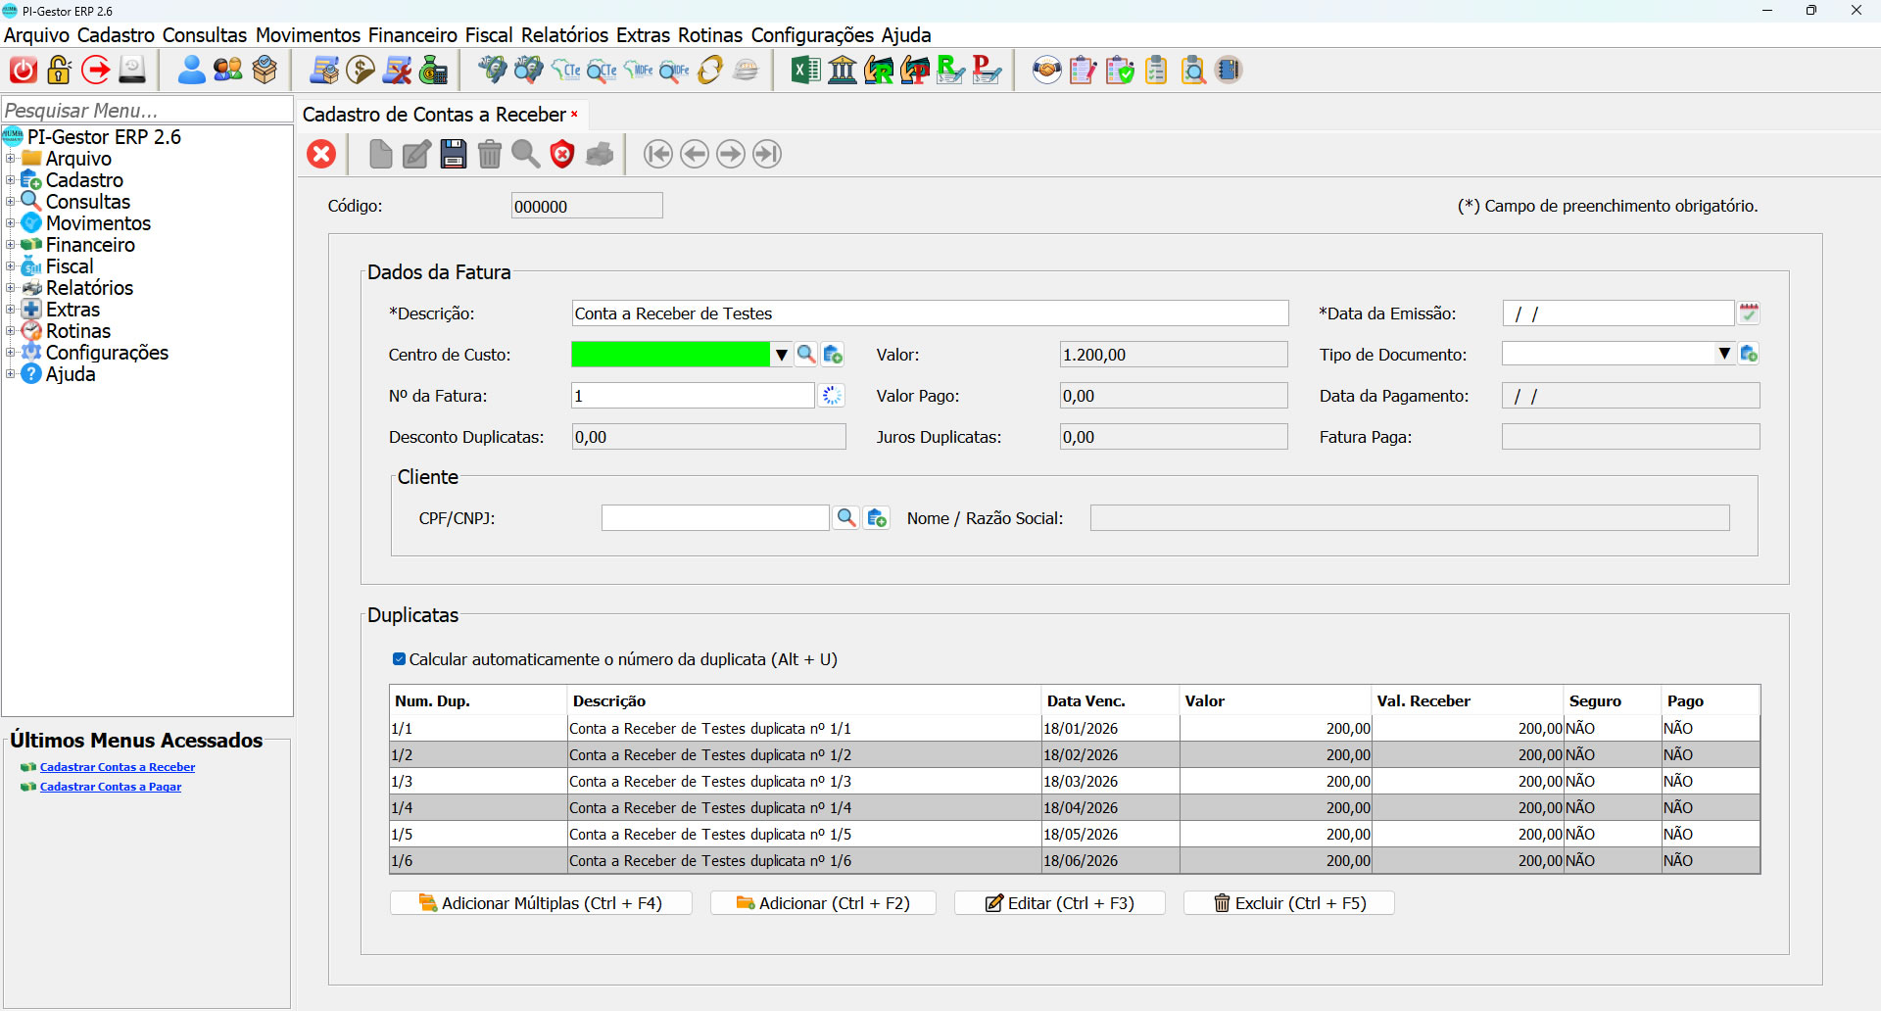Click the magnifier search record icon
This screenshot has height=1011, width=1881.
pos(525,154)
